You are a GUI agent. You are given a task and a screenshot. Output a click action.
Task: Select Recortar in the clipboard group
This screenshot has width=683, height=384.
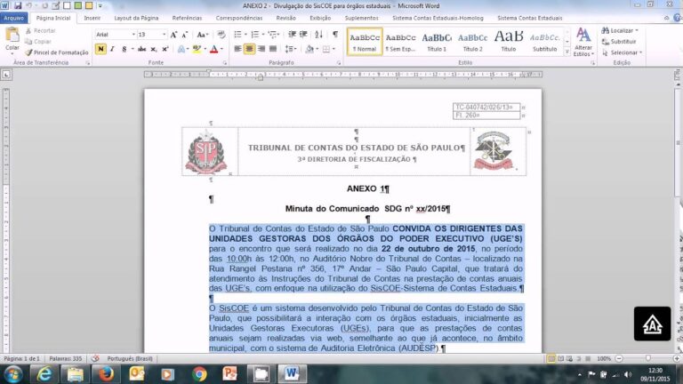tap(40, 30)
